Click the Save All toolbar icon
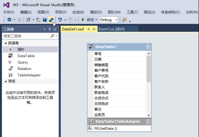The height and width of the screenshot is (137, 199). (51, 20)
